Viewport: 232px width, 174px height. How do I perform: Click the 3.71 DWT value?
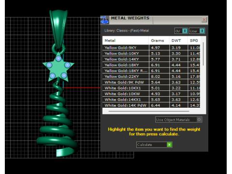click(176, 59)
